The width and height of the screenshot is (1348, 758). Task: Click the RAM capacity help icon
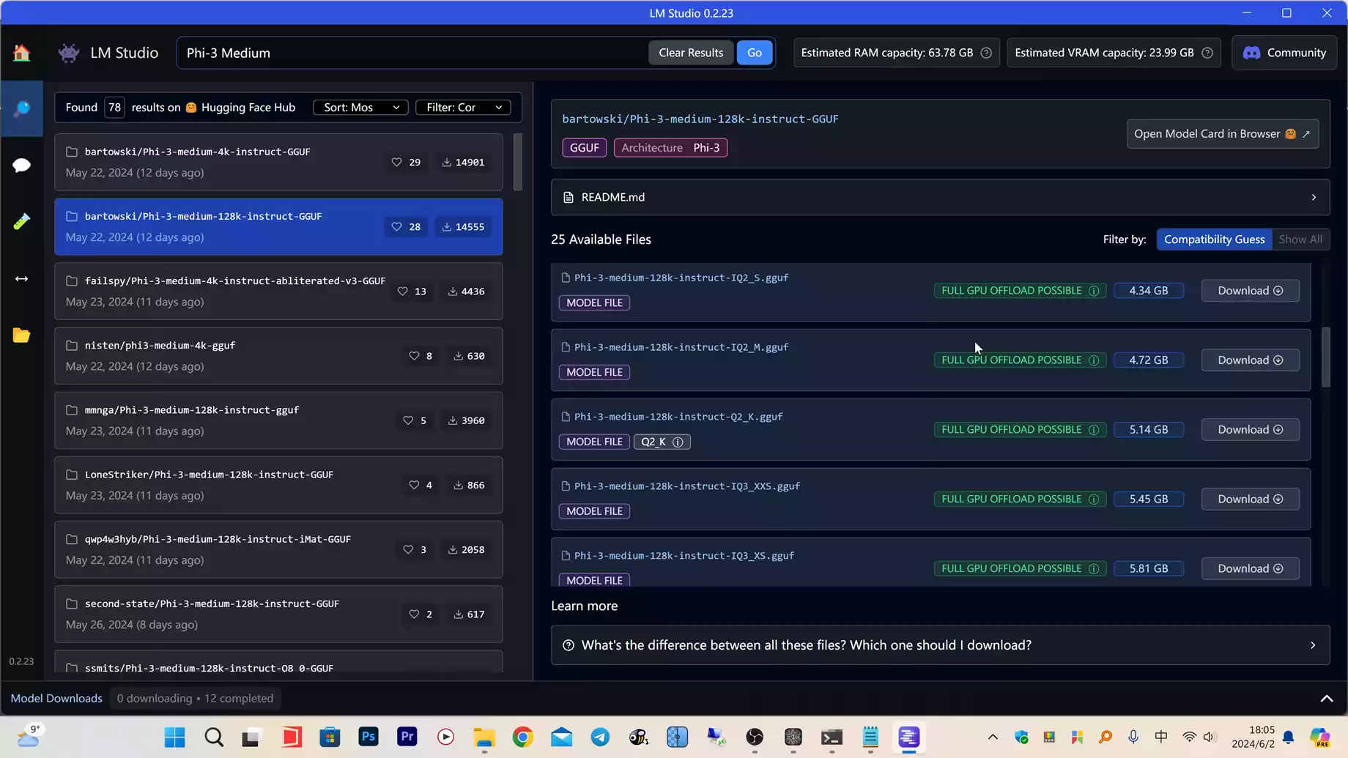point(986,53)
